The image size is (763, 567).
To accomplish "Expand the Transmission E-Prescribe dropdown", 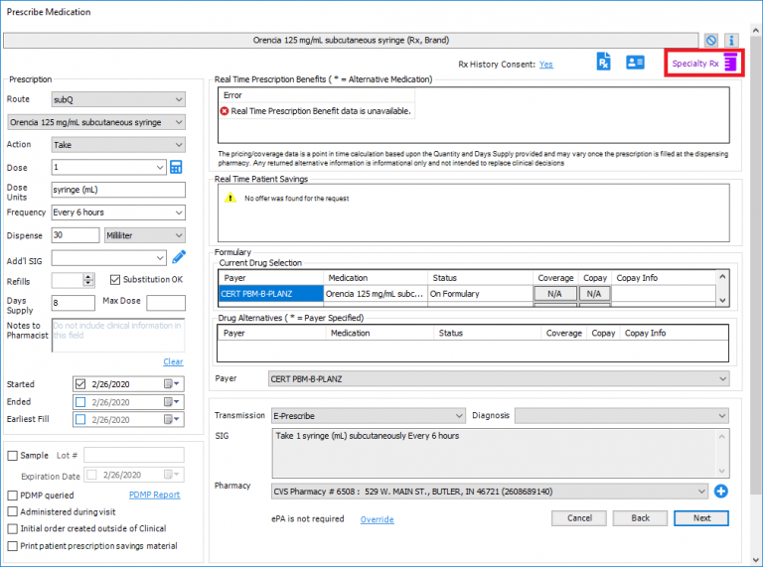I will 458,416.
